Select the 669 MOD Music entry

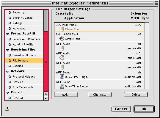[x=99, y=27]
